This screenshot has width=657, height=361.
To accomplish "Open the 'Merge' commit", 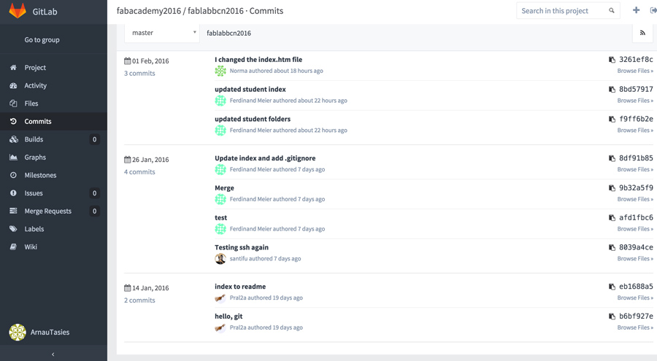I will 224,188.
